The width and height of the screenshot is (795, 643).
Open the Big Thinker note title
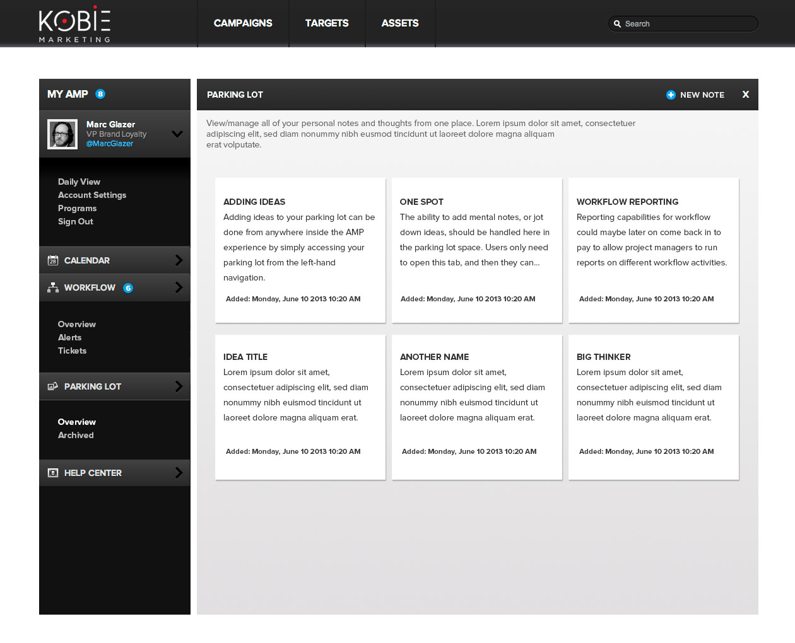tap(603, 357)
